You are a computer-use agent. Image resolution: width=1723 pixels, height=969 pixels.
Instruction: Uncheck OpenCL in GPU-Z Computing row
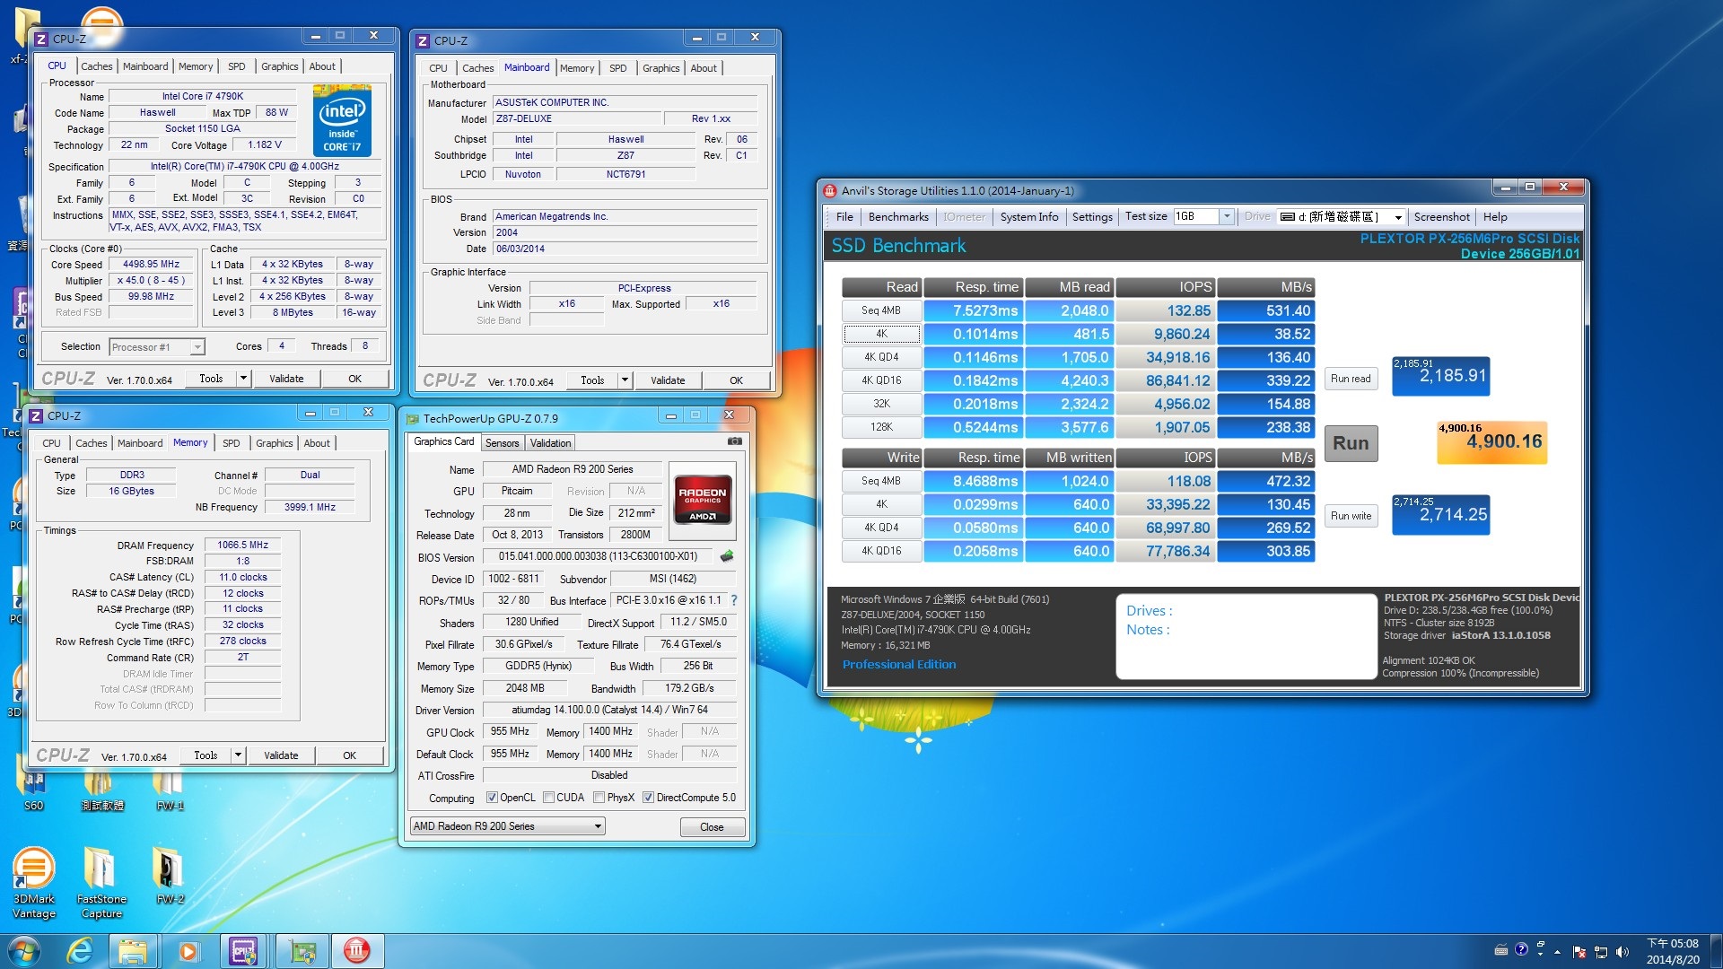point(493,797)
